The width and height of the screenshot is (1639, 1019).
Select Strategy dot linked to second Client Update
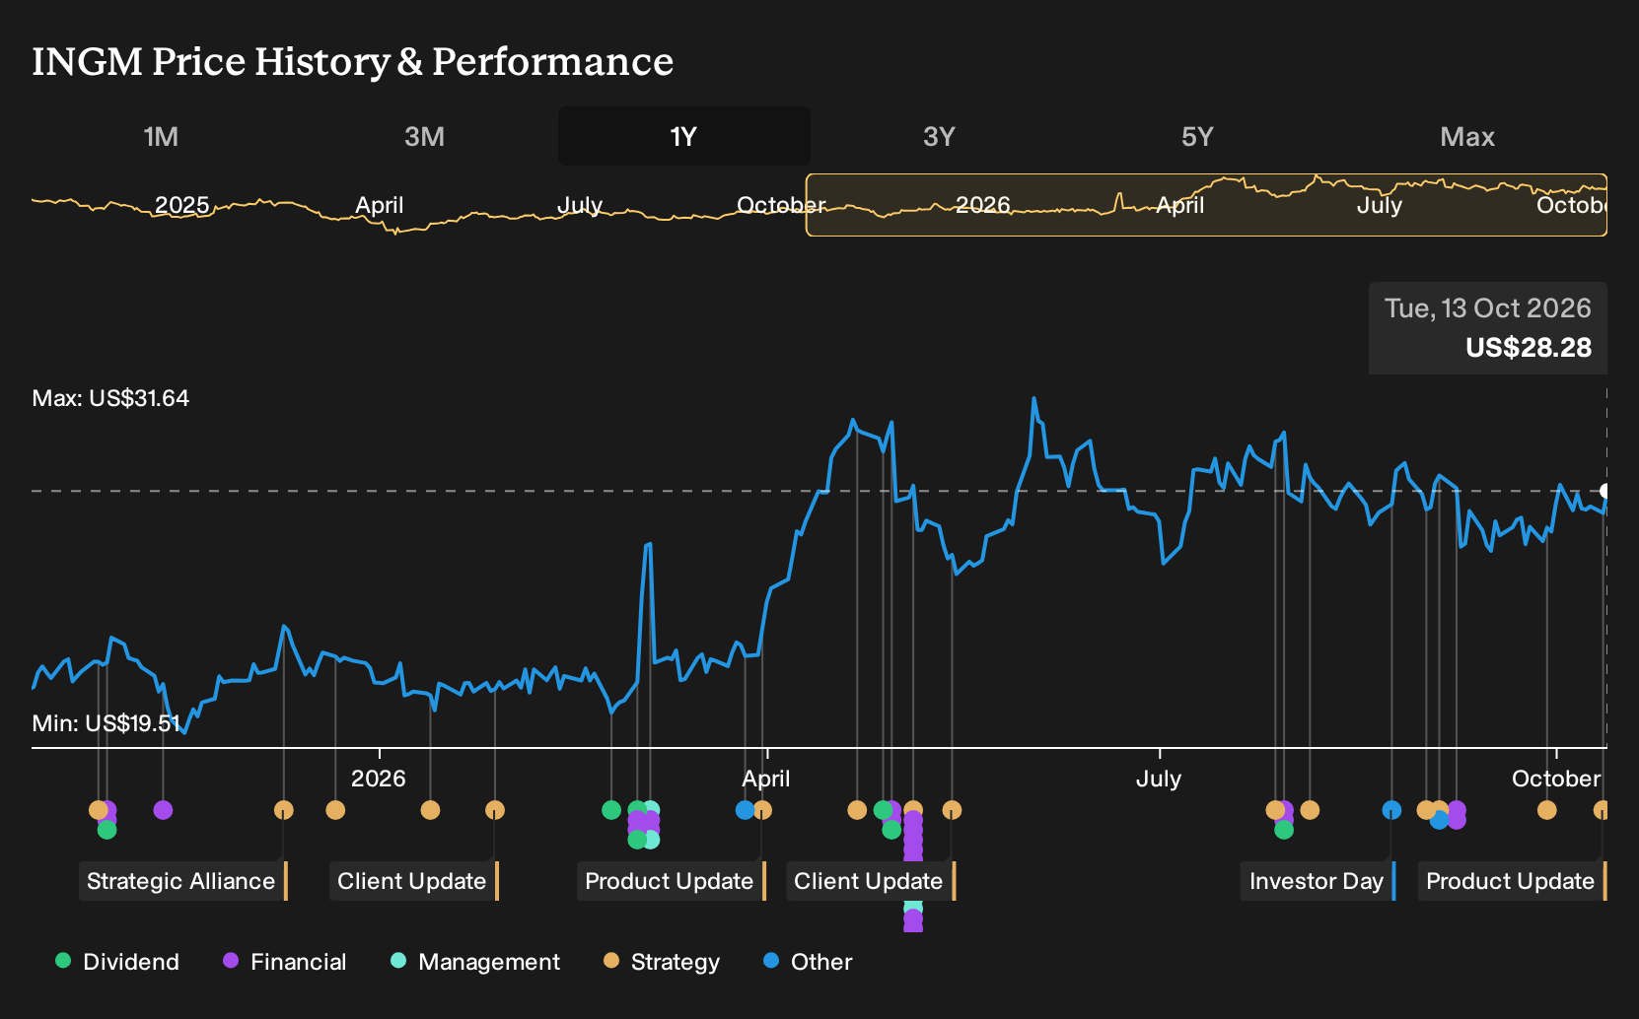pyautogui.click(x=952, y=810)
